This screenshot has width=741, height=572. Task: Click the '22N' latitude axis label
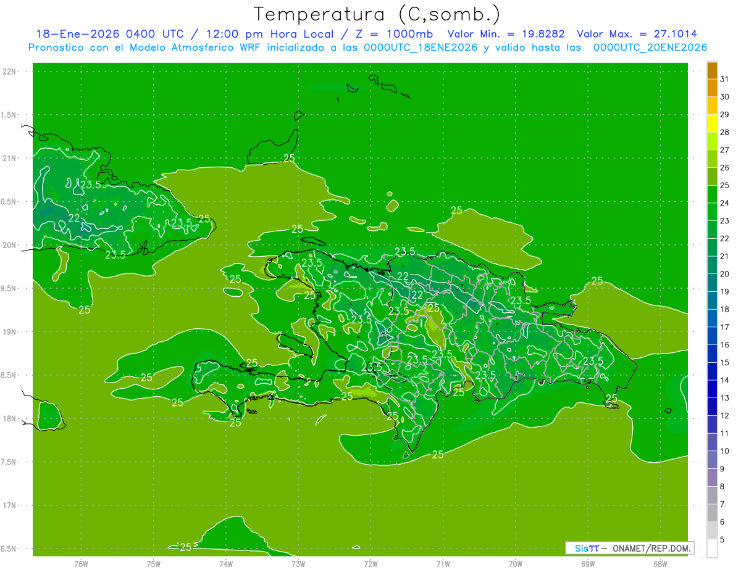10,72
